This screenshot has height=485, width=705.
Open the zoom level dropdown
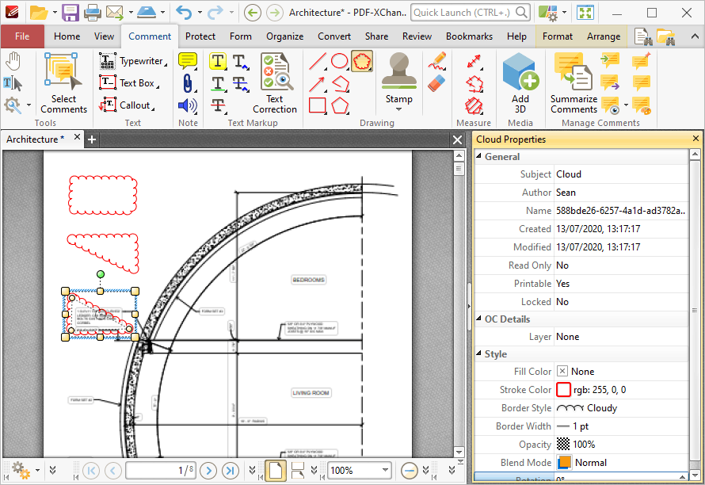[x=385, y=471]
